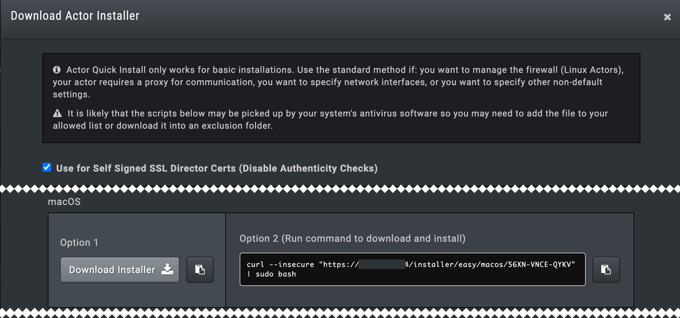Click the warning triangle icon

(x=57, y=113)
